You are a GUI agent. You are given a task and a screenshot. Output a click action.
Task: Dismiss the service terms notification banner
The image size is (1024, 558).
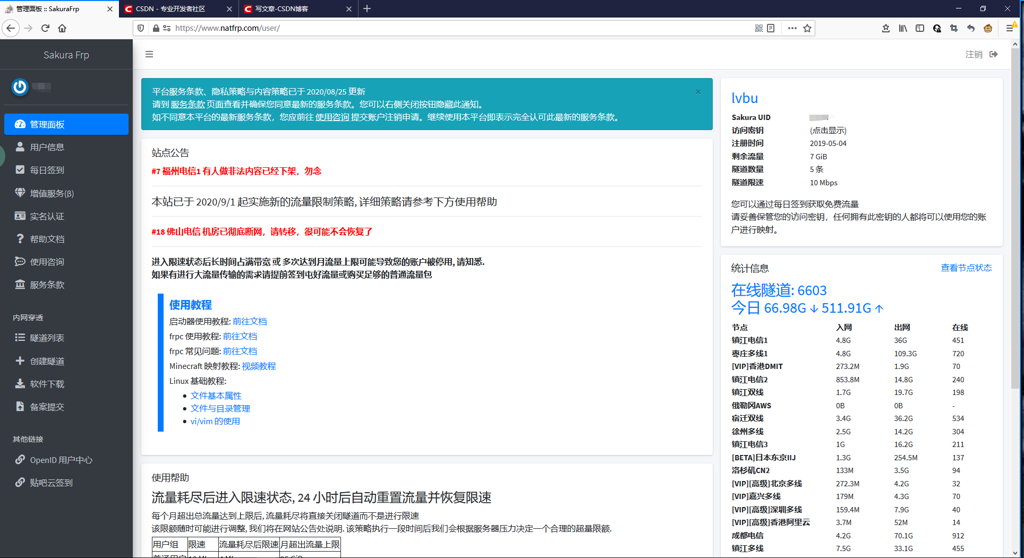[x=698, y=91]
